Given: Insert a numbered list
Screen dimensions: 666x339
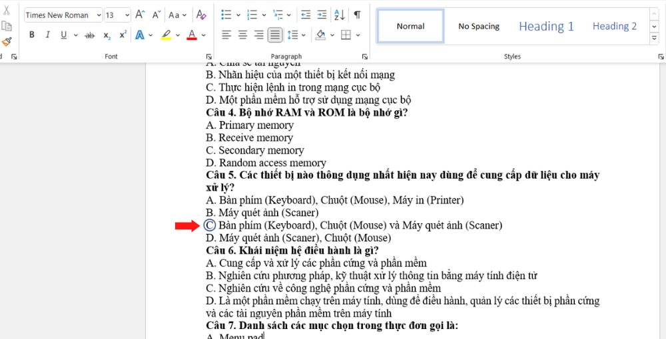Looking at the screenshot, I should tap(252, 15).
